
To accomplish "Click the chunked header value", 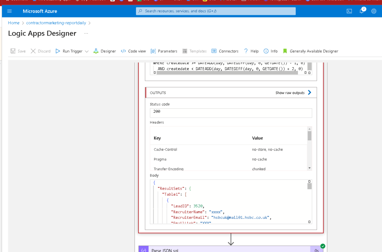I will click(259, 169).
